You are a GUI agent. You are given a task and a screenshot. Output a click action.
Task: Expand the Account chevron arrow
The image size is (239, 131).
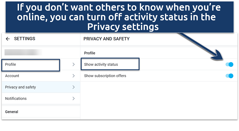coord(74,76)
